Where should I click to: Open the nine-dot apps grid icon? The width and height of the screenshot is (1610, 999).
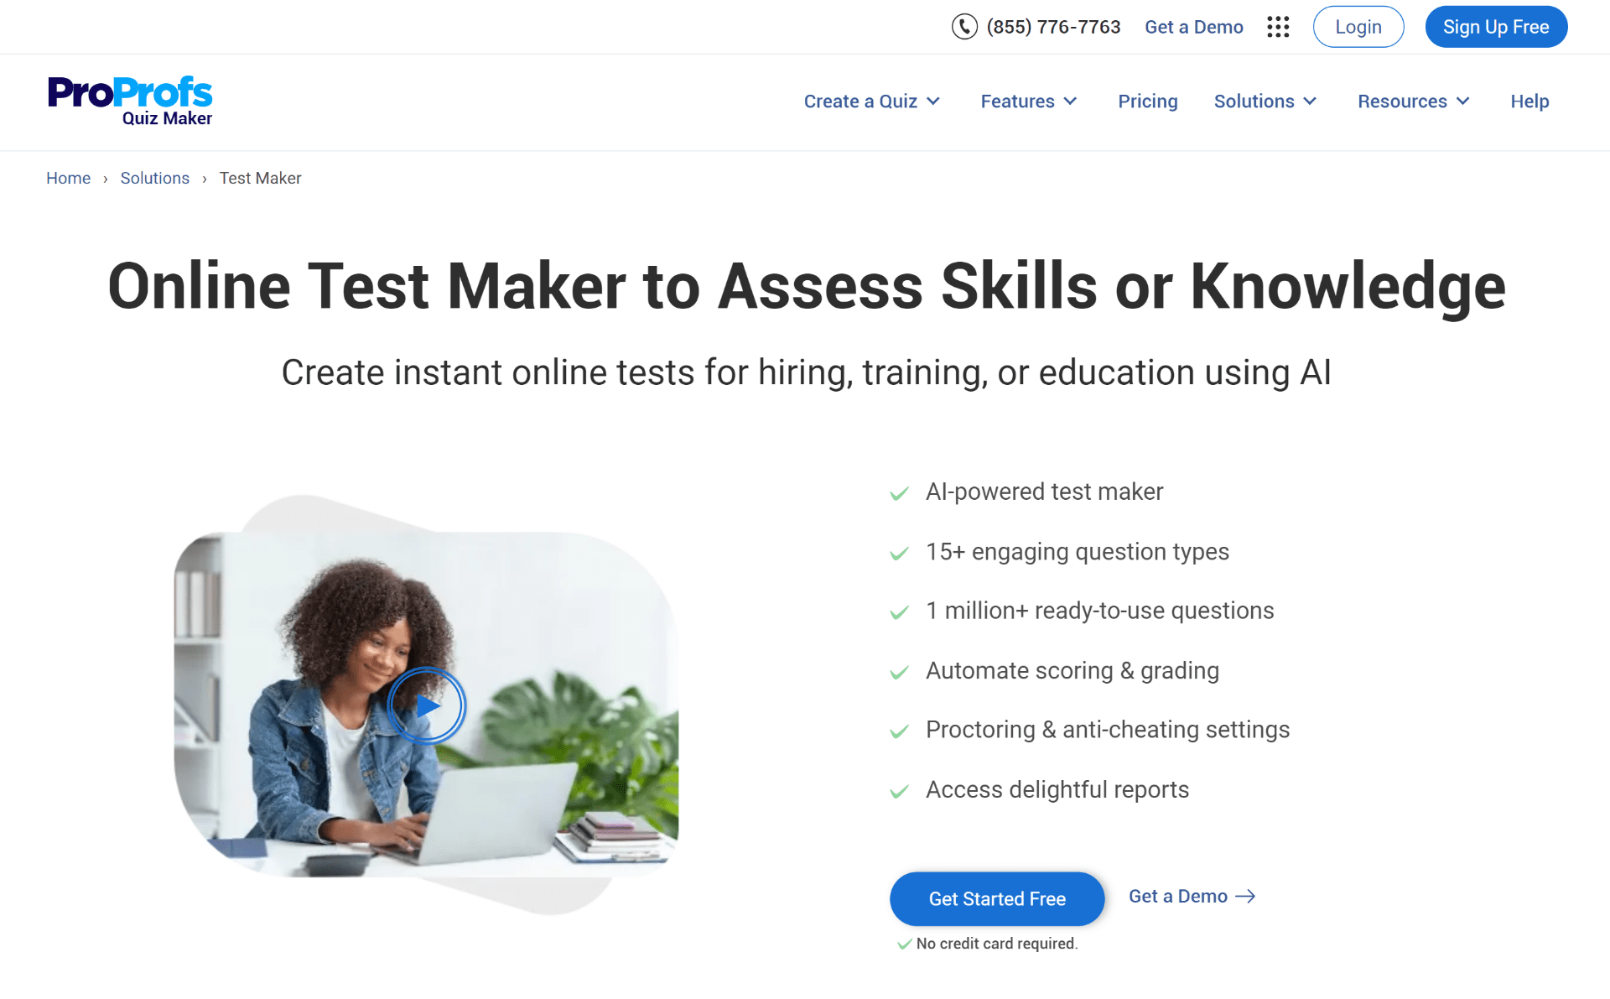click(1278, 27)
